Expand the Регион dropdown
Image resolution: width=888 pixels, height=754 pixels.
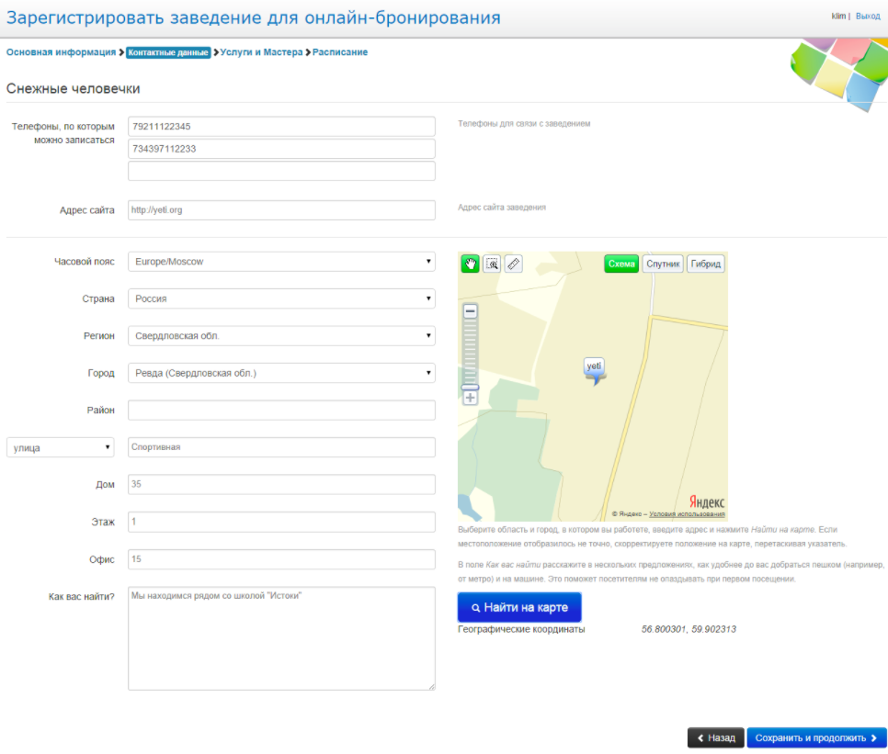tap(281, 336)
